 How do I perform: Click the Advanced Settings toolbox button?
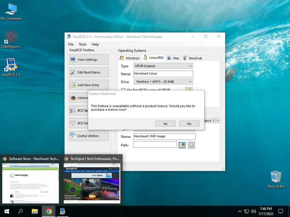click(x=79, y=97)
